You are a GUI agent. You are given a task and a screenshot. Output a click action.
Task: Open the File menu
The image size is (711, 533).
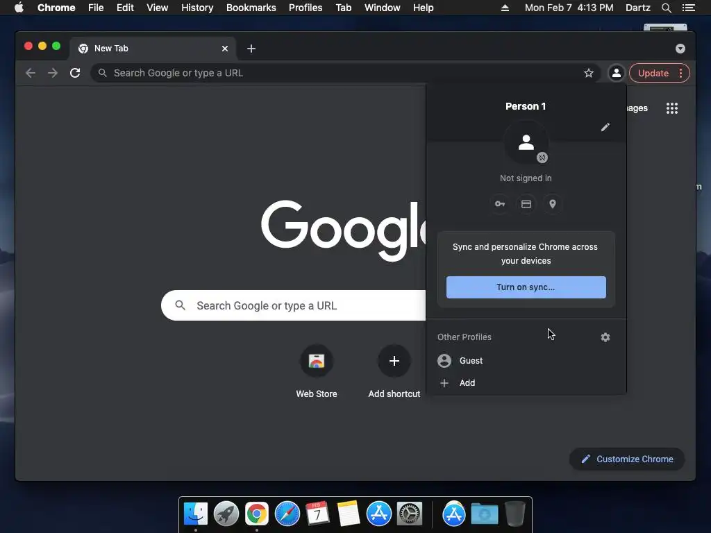coord(96,8)
